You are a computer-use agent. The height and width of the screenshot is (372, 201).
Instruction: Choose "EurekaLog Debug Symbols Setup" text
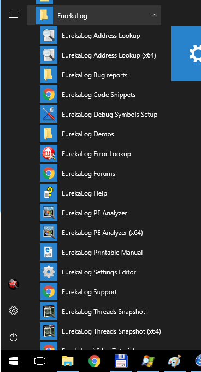pos(109,115)
